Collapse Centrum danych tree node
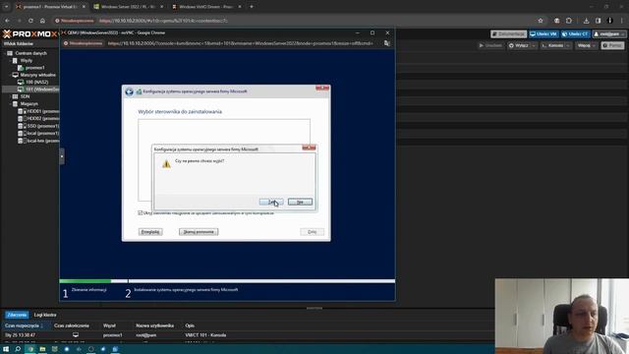This screenshot has width=629, height=354. tap(4, 53)
